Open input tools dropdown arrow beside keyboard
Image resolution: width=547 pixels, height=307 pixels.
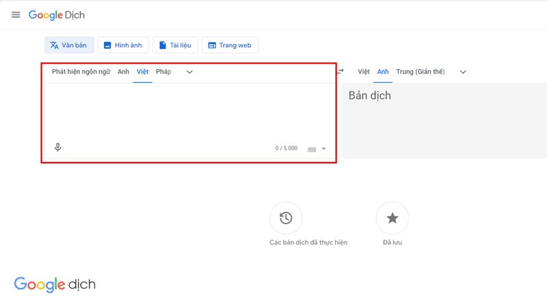tap(323, 148)
